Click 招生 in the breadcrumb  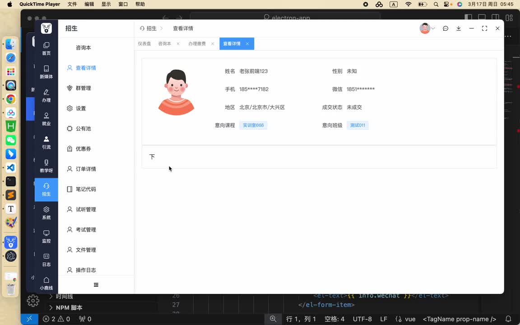click(x=152, y=28)
